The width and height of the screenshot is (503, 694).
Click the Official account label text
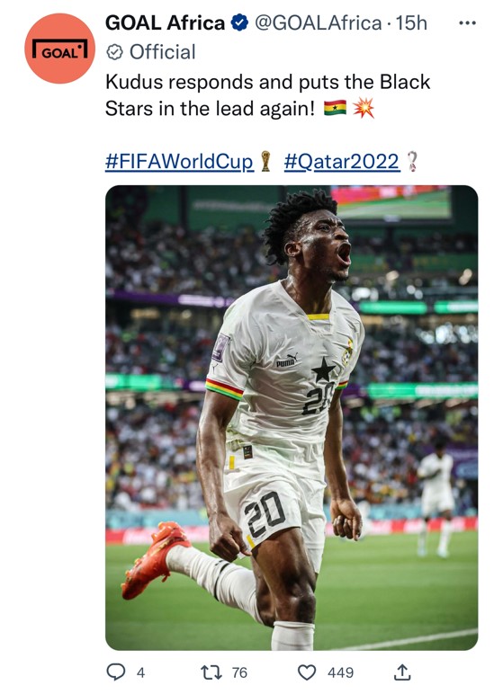(x=162, y=52)
